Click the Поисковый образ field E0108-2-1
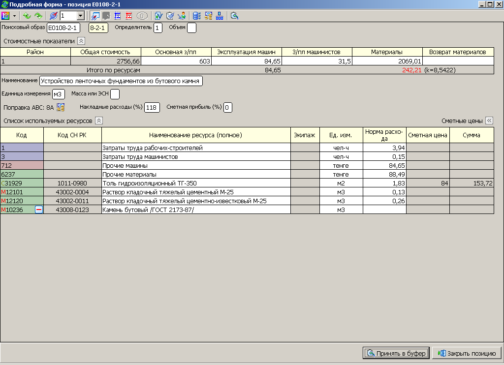Viewport: 504px width, 365px height. pos(63,28)
